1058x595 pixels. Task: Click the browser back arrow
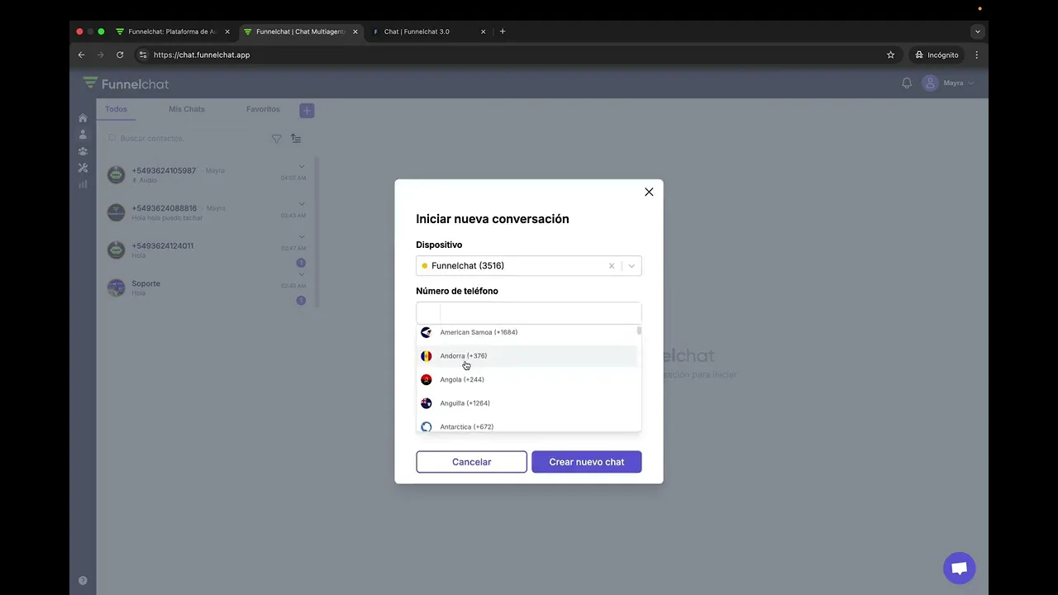(81, 55)
